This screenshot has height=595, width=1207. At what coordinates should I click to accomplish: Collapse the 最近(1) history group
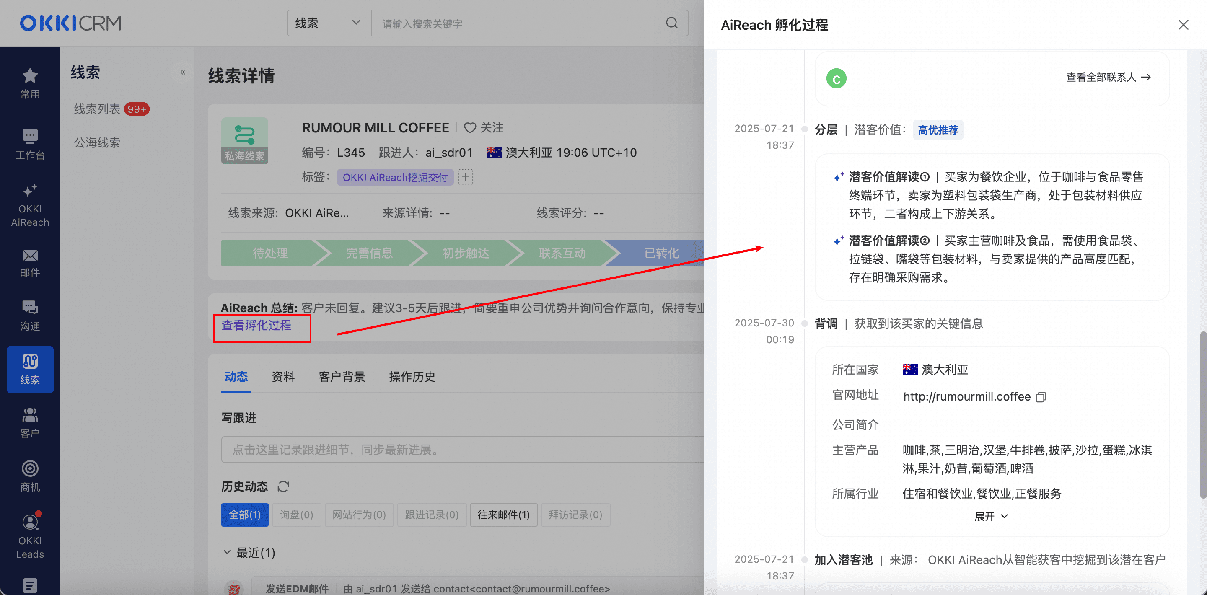pos(227,552)
